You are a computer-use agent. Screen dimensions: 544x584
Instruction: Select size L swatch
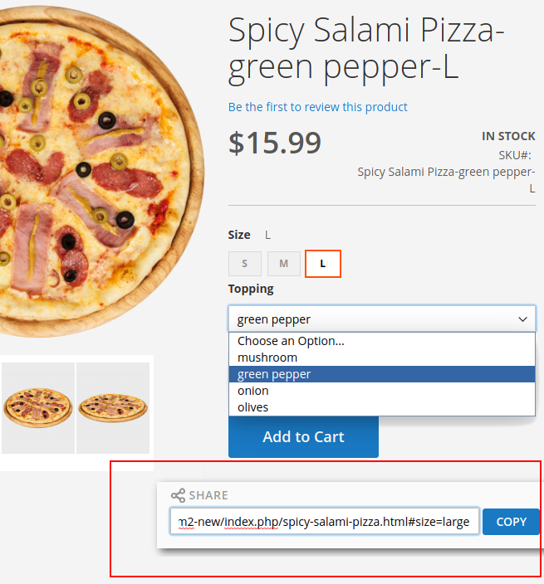pos(323,264)
